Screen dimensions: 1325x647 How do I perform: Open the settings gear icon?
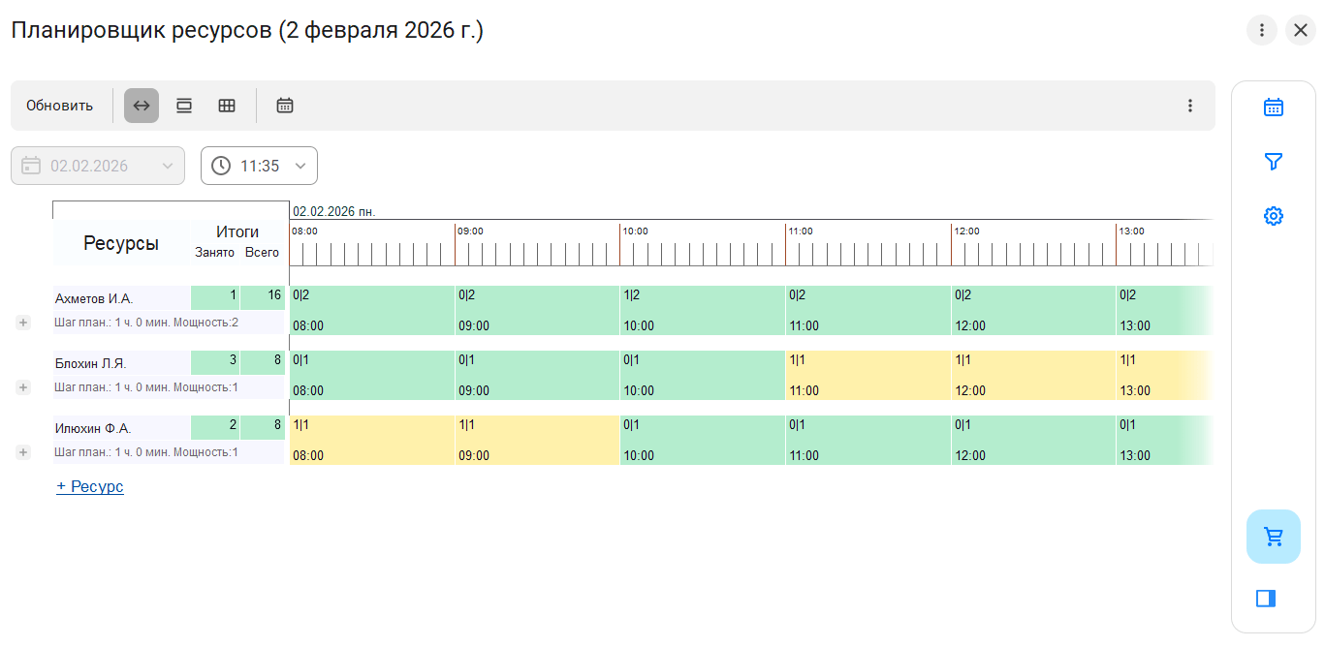coord(1274,216)
